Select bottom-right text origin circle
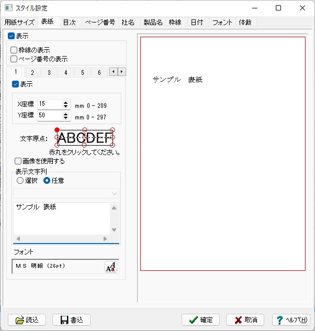Image resolution: width=315 pixels, height=331 pixels. tap(113, 145)
